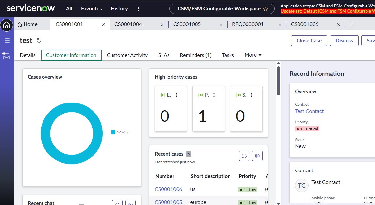This screenshot has height=205, width=375.
Task: Open the Reminders (1) tab
Action: pos(196,55)
